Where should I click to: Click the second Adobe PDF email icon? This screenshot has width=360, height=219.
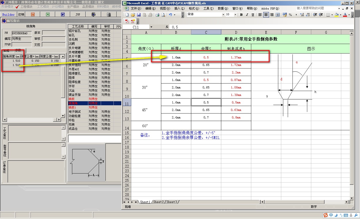tap(133, 21)
